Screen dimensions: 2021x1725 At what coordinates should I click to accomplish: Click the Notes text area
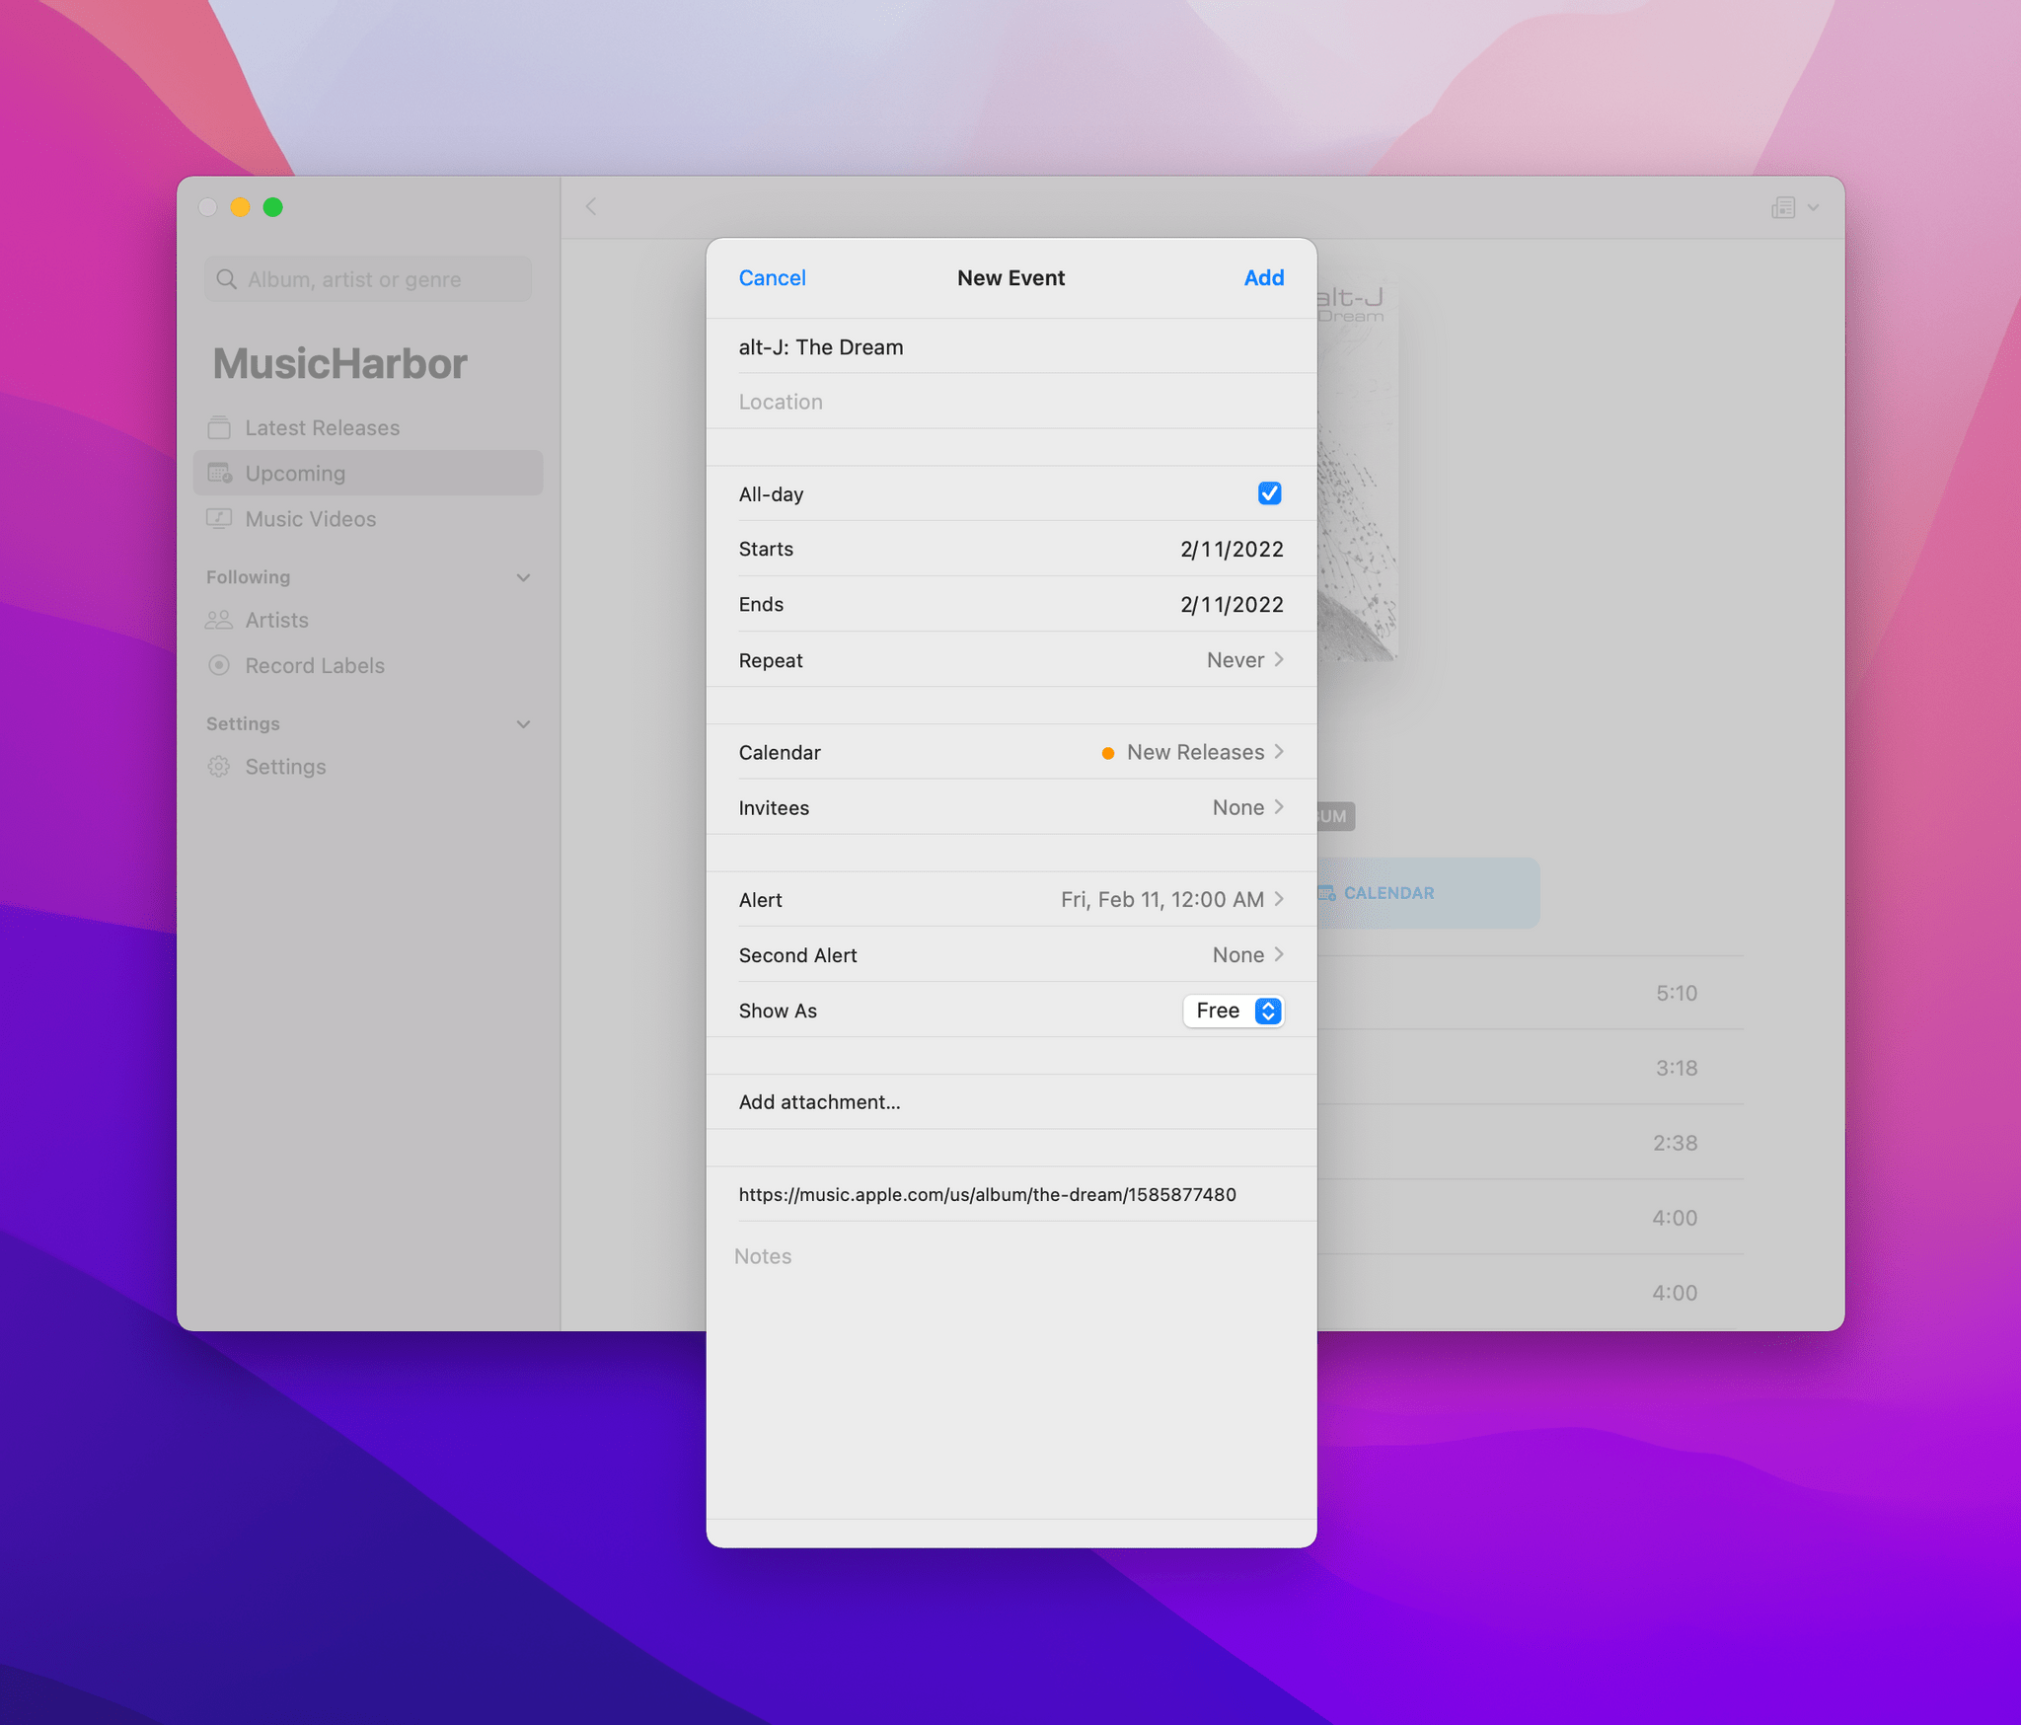[1011, 1370]
